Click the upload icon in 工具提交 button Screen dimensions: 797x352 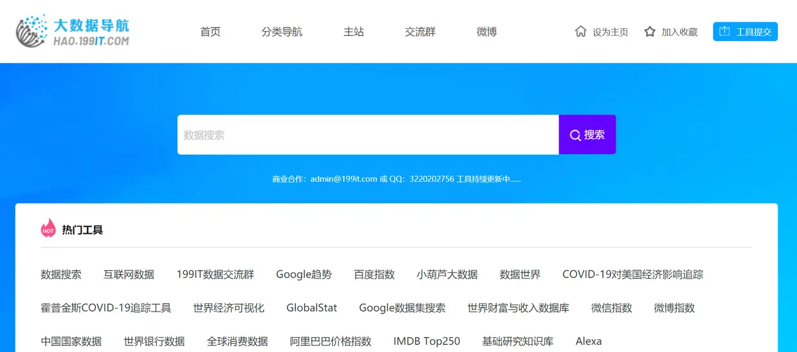click(724, 31)
